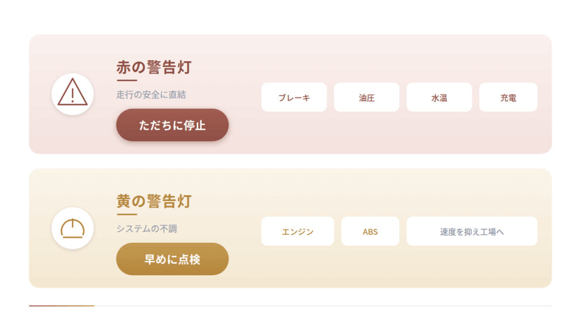The width and height of the screenshot is (581, 326).
Task: Click the underline beneath 赤の警告灯
Action: click(x=127, y=80)
